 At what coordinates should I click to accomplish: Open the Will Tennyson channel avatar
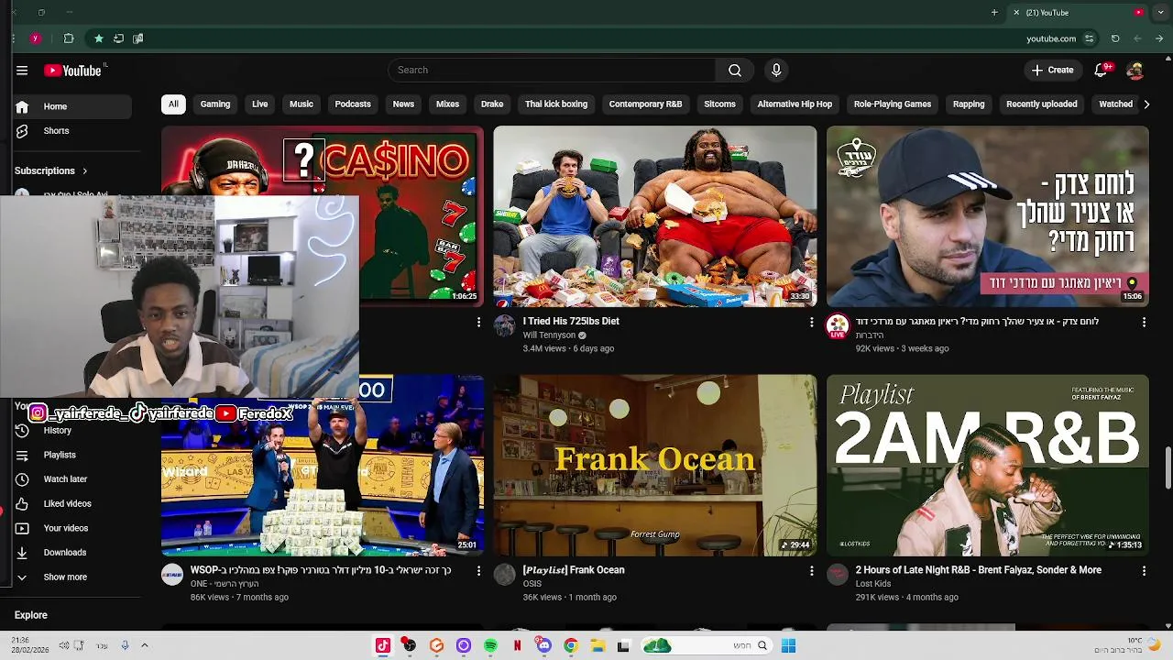(x=505, y=325)
